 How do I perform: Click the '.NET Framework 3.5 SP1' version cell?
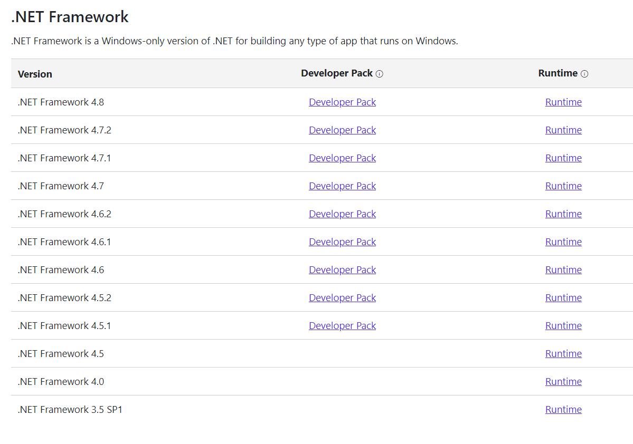coord(70,410)
